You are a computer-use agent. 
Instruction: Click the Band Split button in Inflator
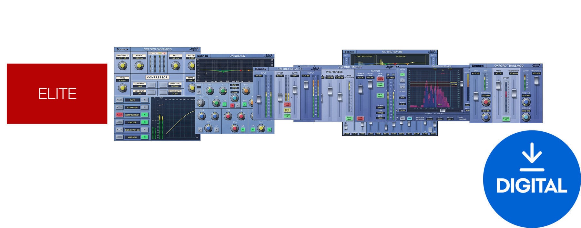287,110
